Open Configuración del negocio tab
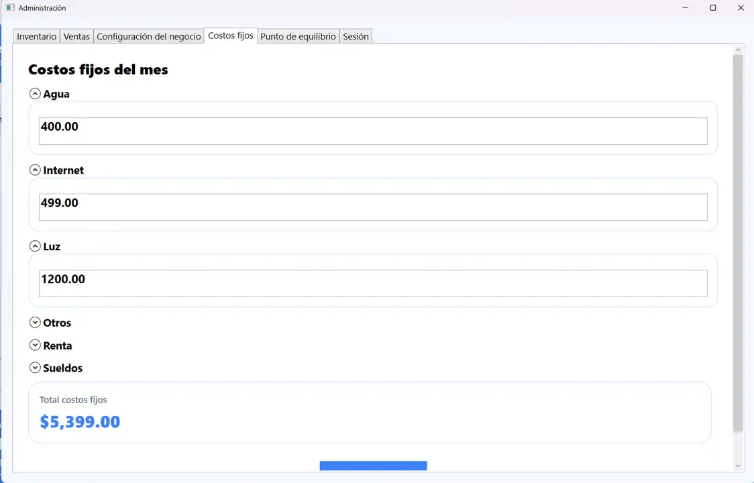The width and height of the screenshot is (754, 483). point(149,37)
